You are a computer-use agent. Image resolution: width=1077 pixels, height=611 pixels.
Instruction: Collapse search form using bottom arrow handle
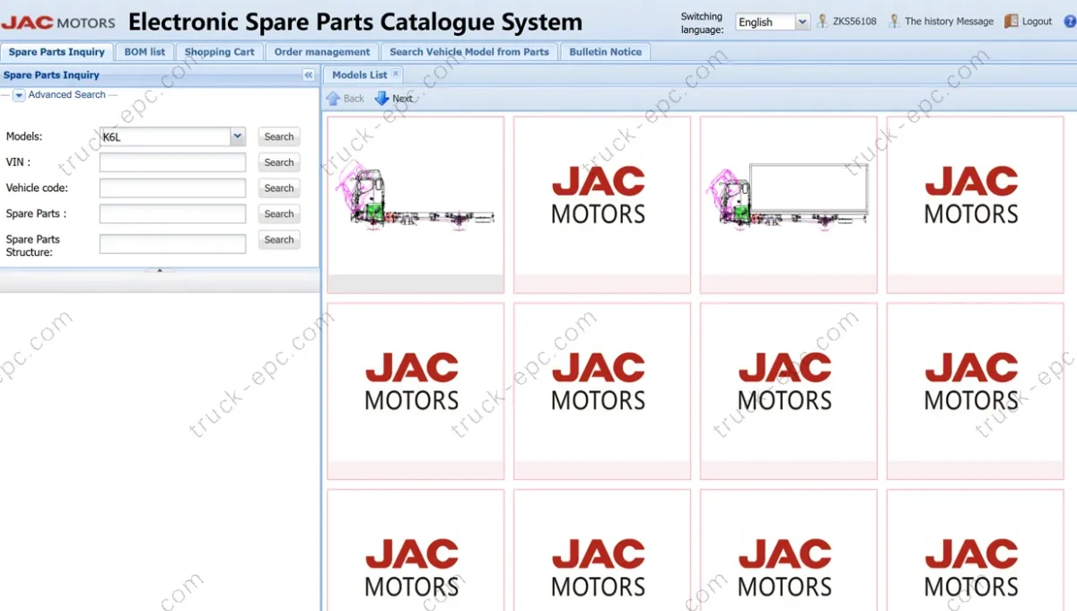(x=160, y=270)
